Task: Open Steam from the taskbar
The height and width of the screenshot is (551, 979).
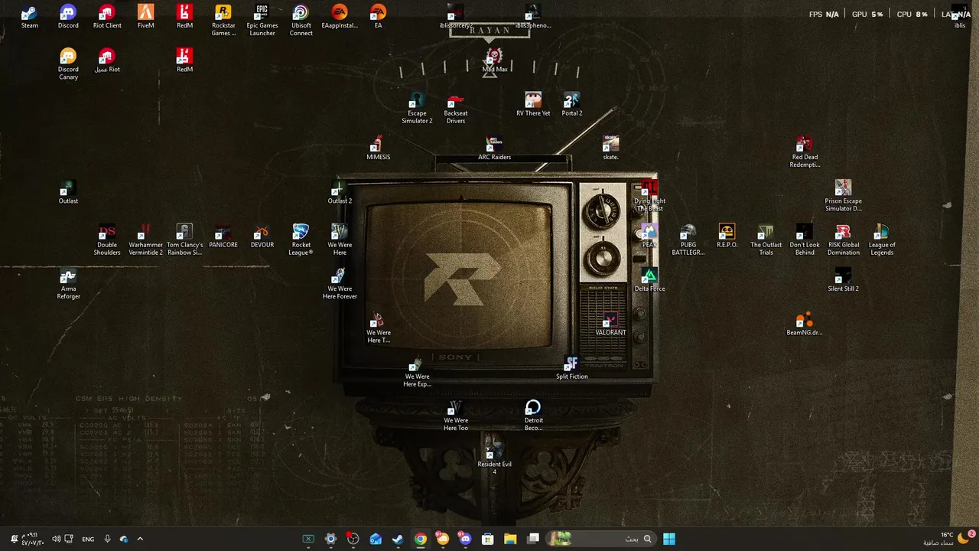Action: (x=398, y=539)
